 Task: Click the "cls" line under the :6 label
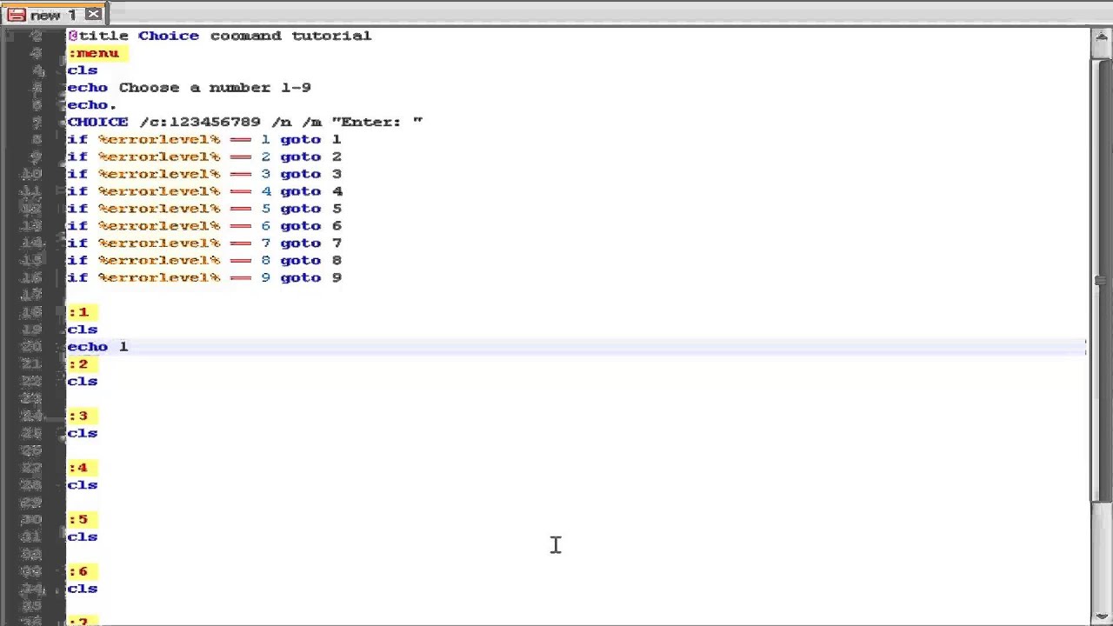pos(83,589)
